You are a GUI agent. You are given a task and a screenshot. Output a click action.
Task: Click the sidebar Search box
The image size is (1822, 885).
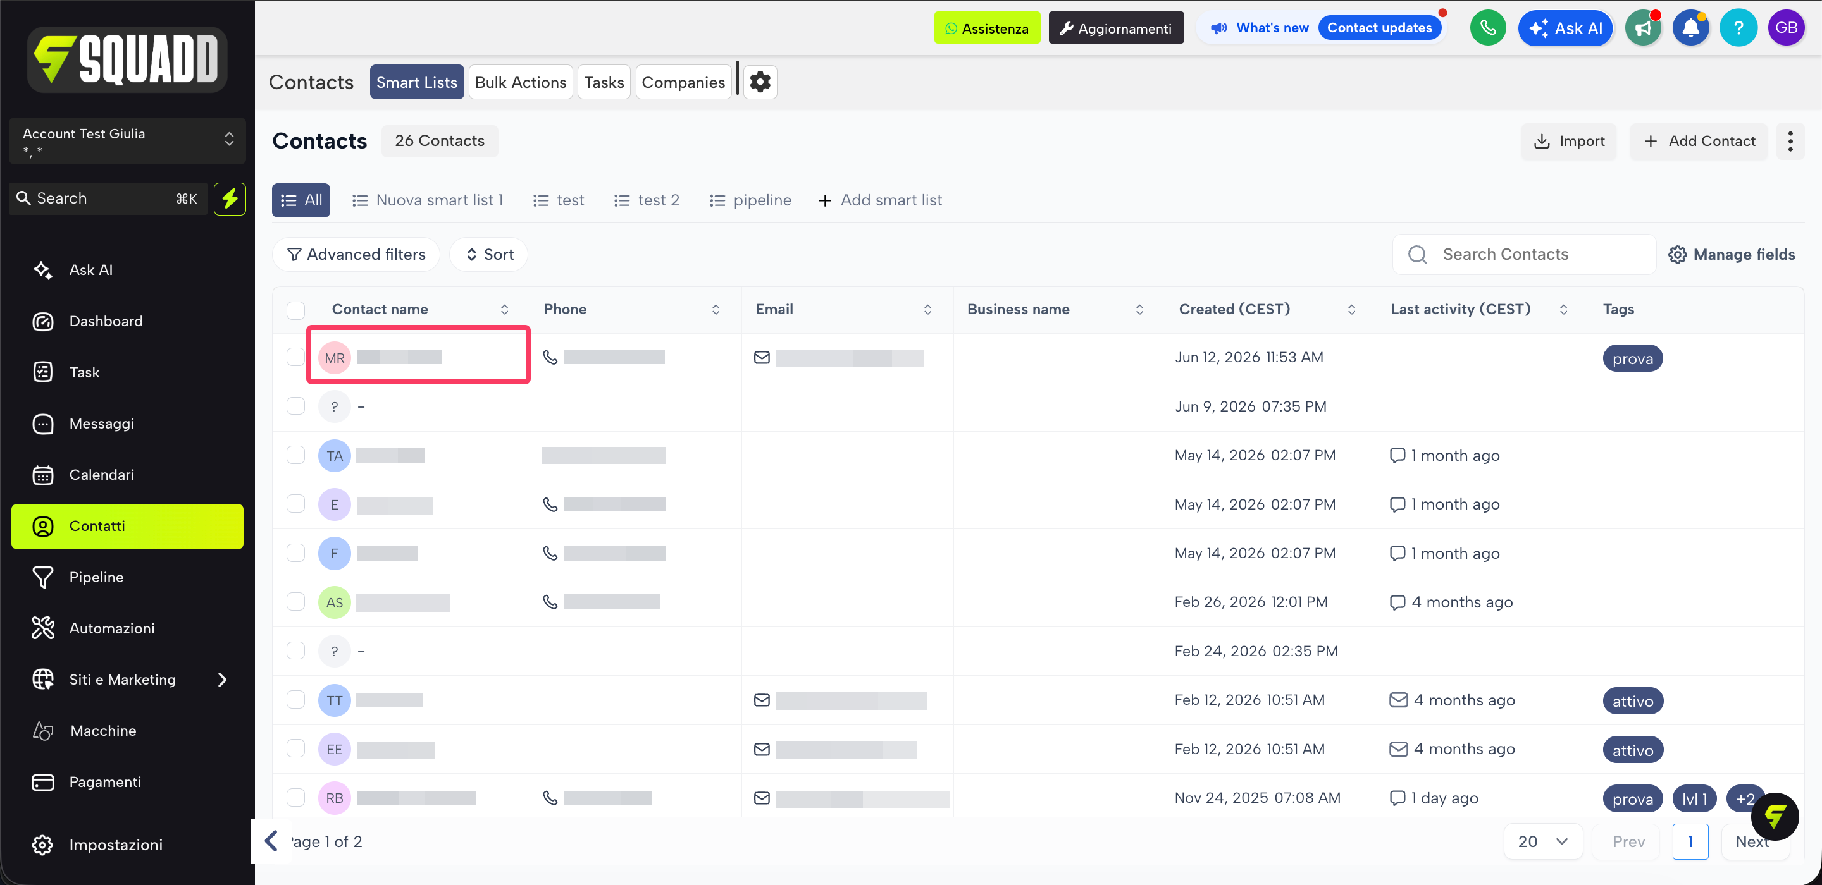coord(108,198)
